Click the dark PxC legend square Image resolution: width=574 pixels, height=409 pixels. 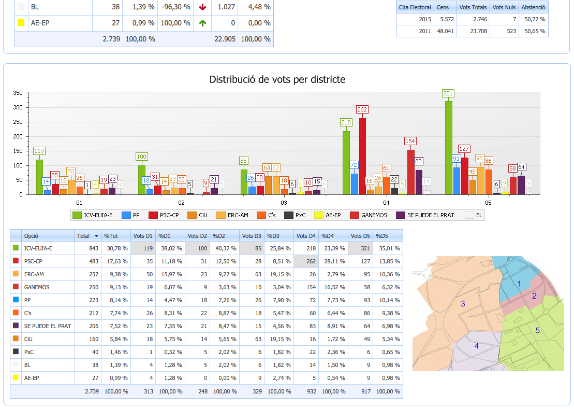(x=289, y=215)
